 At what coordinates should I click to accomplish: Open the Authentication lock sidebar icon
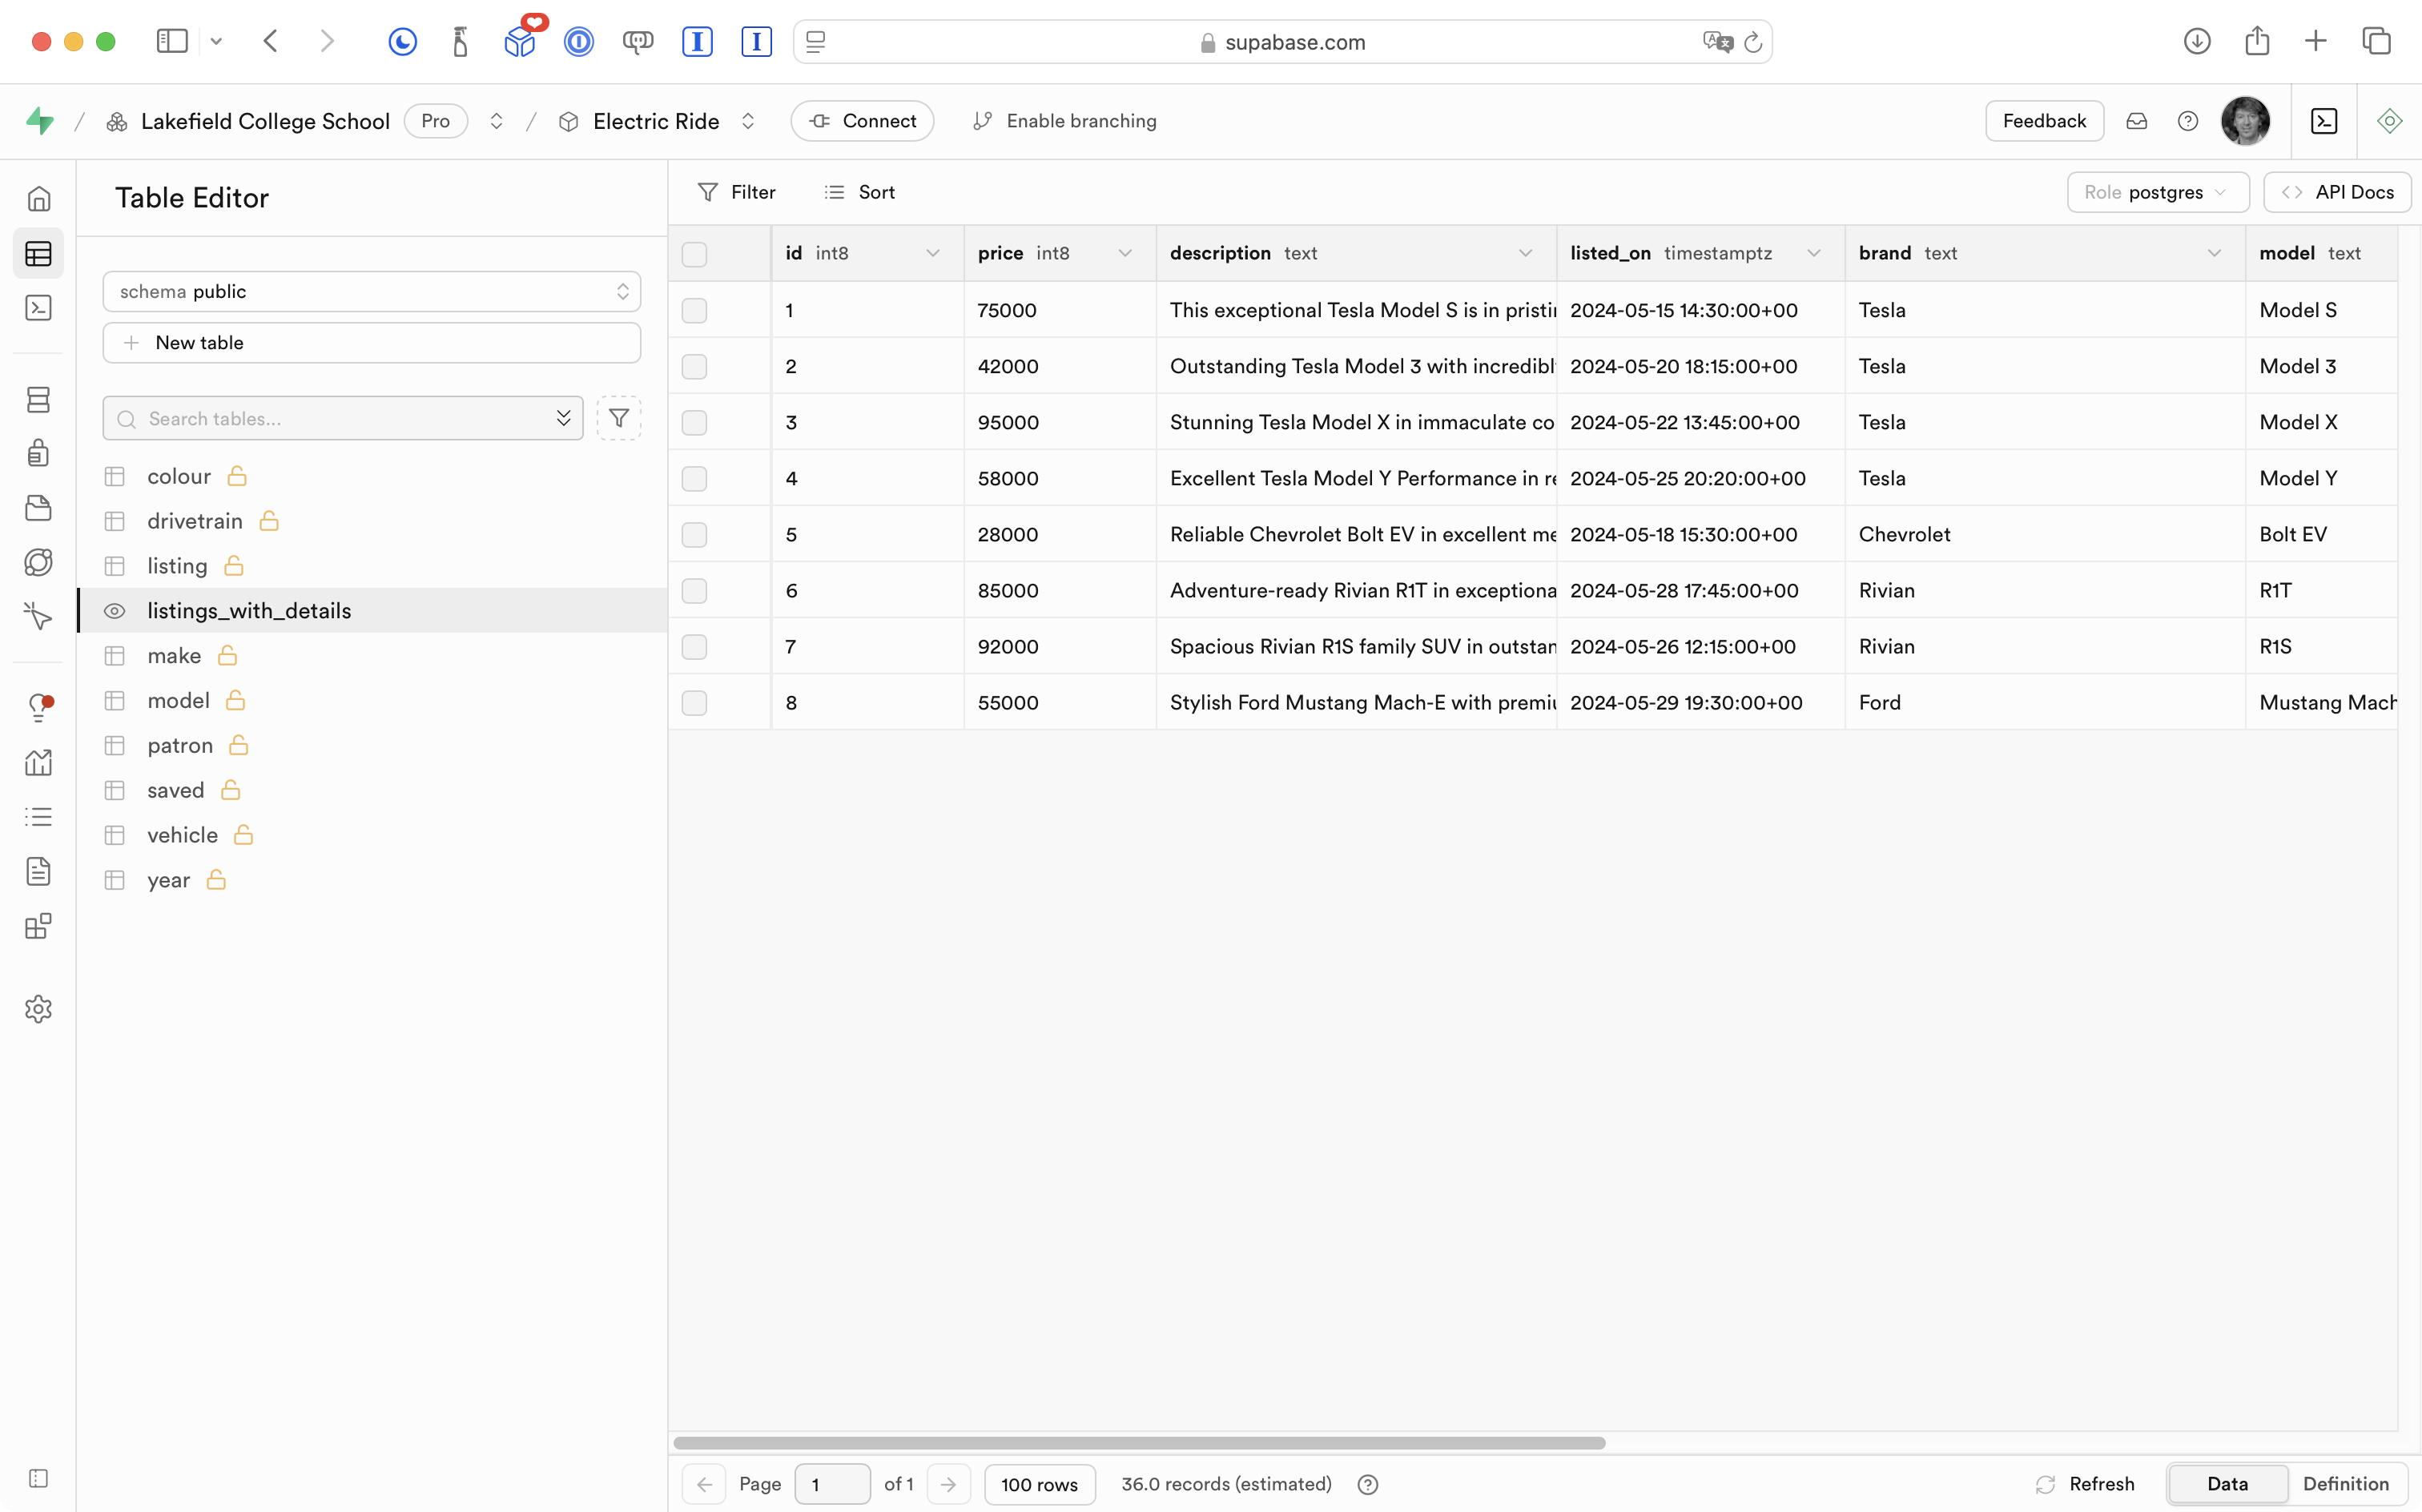(38, 453)
